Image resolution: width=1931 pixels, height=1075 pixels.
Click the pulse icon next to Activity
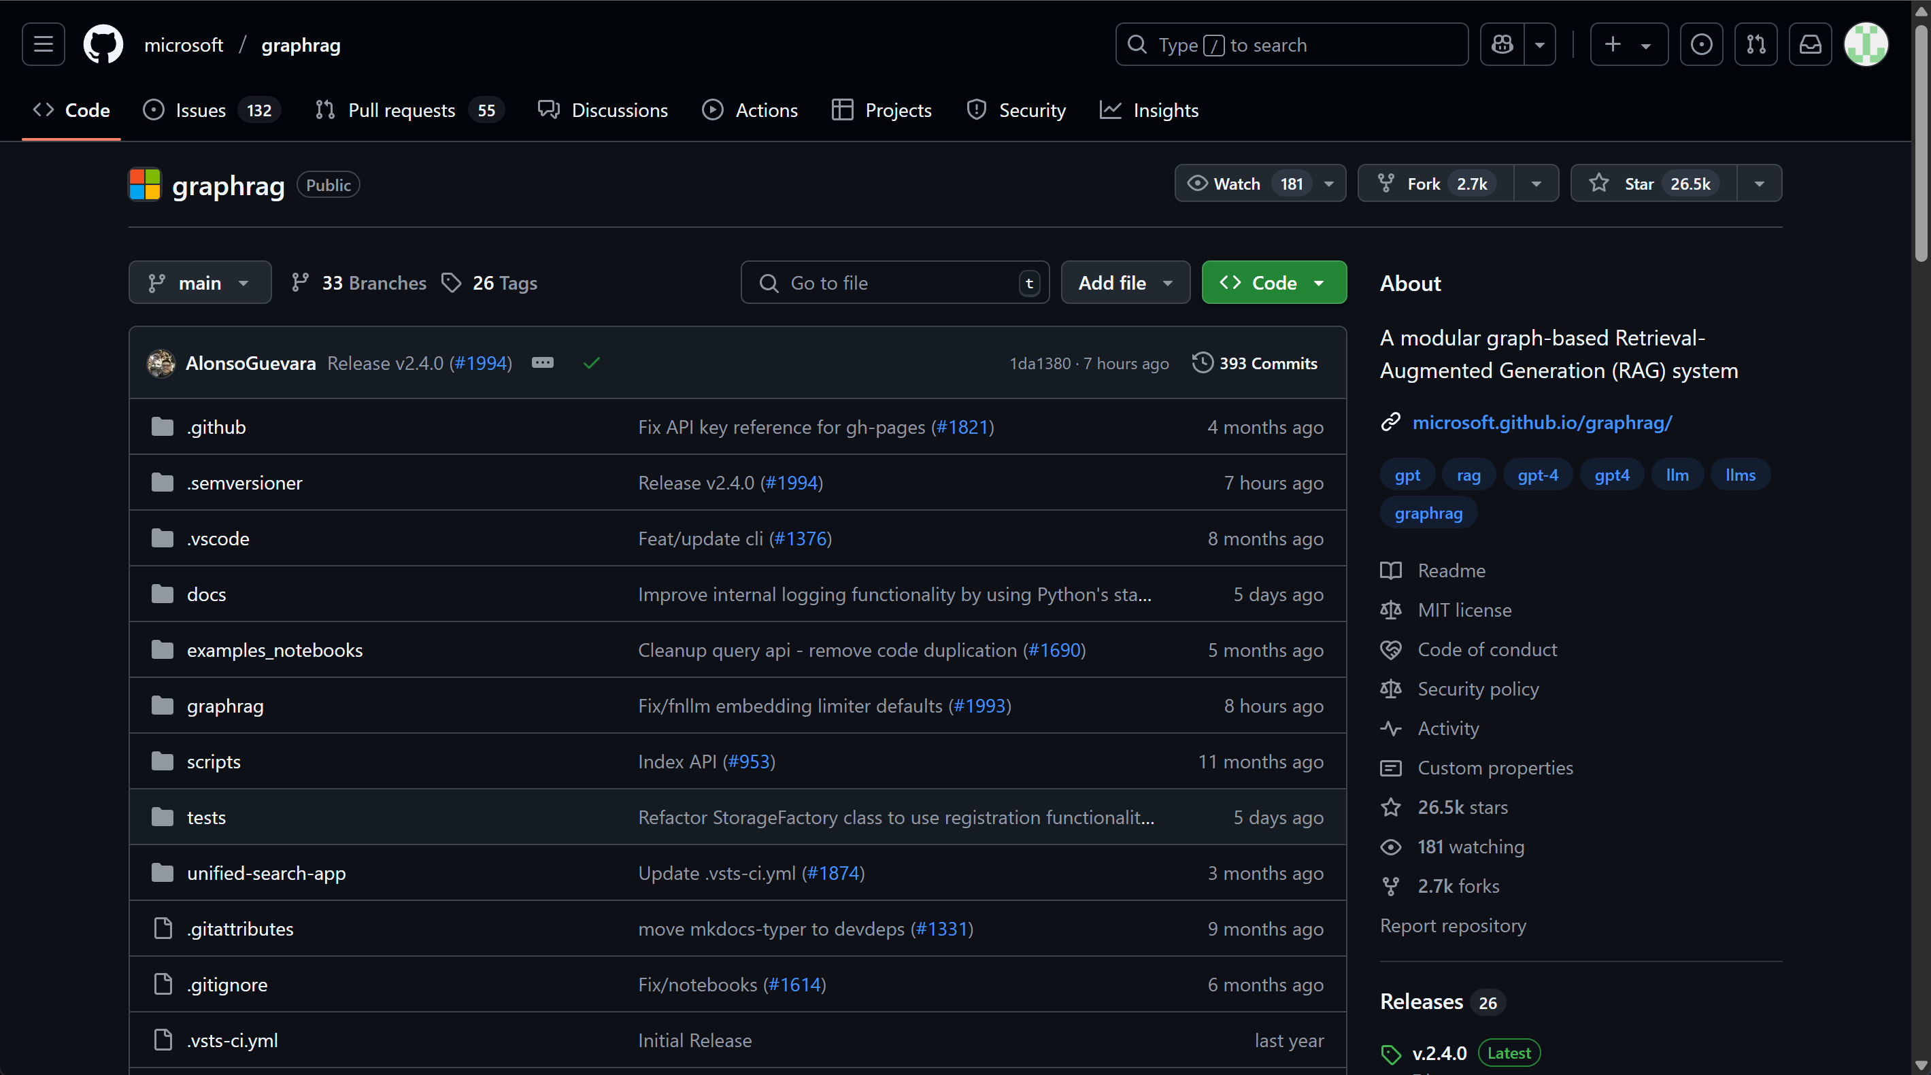1390,729
